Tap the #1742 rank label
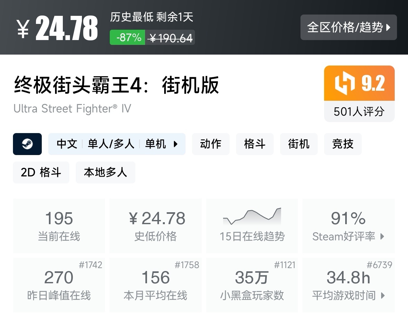This screenshot has width=408, height=313. coord(90,265)
